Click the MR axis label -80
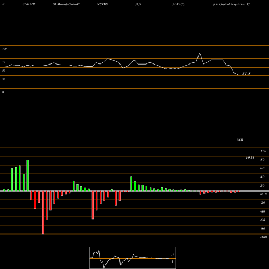Image resolution: width=269 pixels, height=269 pixels. coord(263,229)
